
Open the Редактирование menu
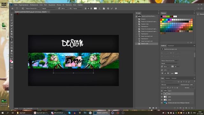pyautogui.click(x=24, y=5)
